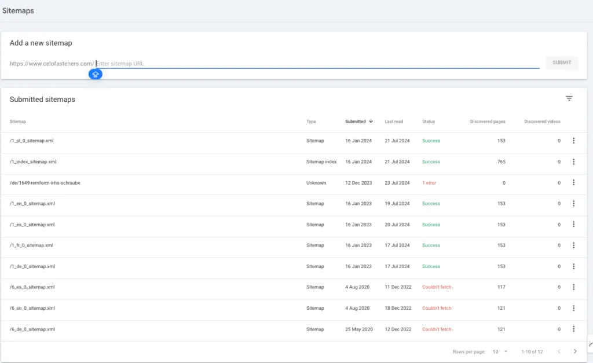Open more options for /de/1649-remform-ii-hs-schraube row
The image size is (593, 363).
coord(573,182)
